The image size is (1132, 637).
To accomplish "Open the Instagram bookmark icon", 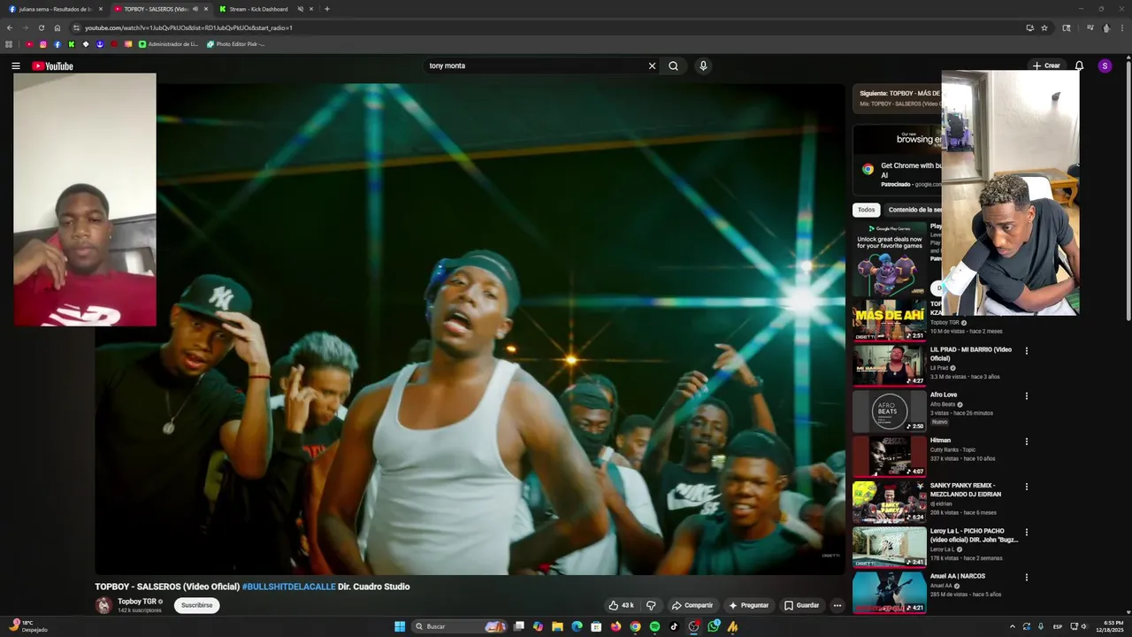I will 43,43.
